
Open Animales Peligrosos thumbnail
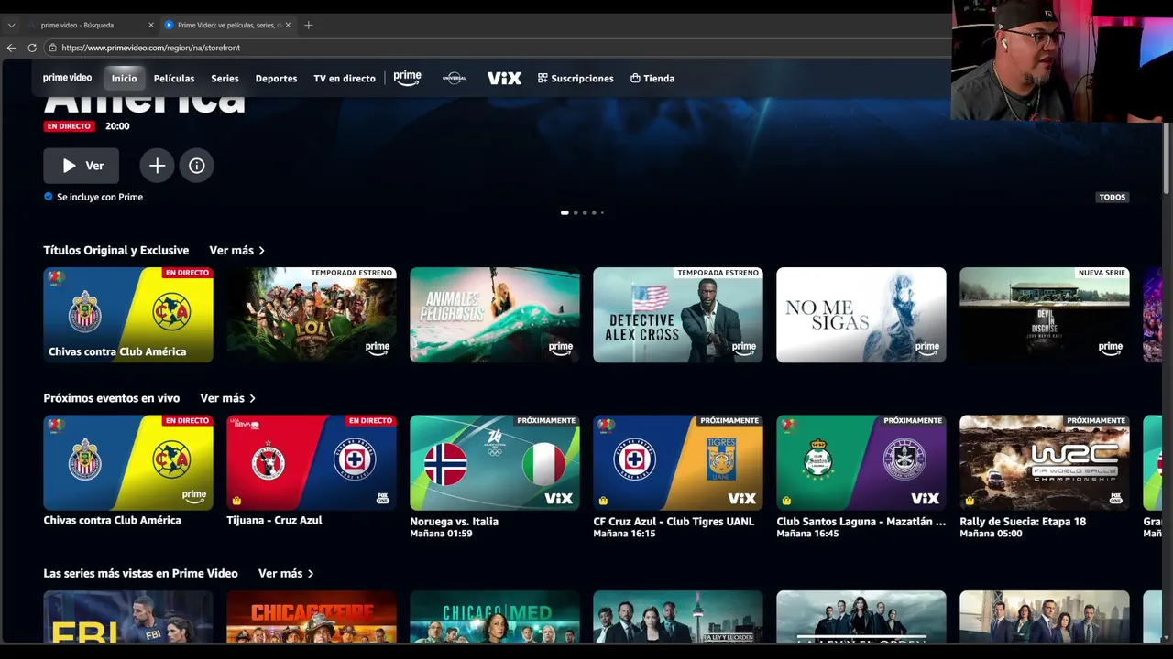click(495, 315)
